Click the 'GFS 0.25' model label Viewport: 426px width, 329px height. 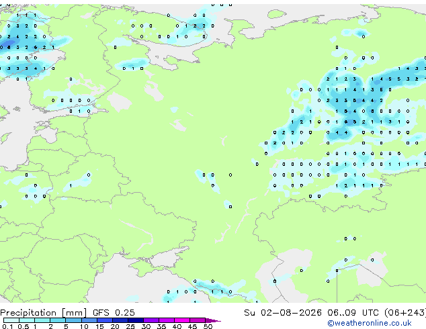(114, 313)
